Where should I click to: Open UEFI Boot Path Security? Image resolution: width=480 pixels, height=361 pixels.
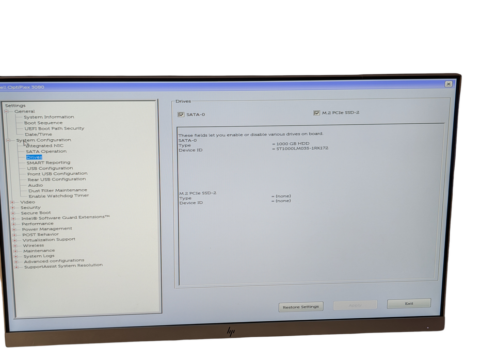point(54,128)
